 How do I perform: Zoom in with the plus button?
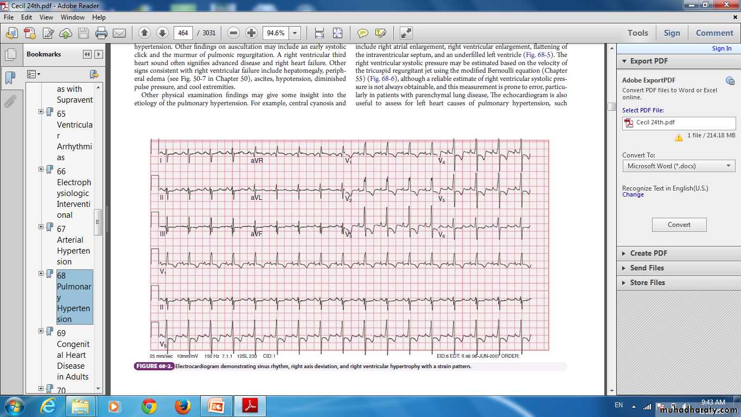pyautogui.click(x=251, y=33)
